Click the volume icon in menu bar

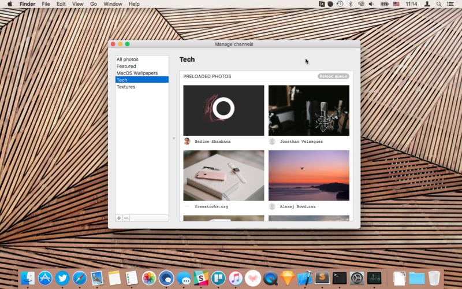[x=371, y=4]
